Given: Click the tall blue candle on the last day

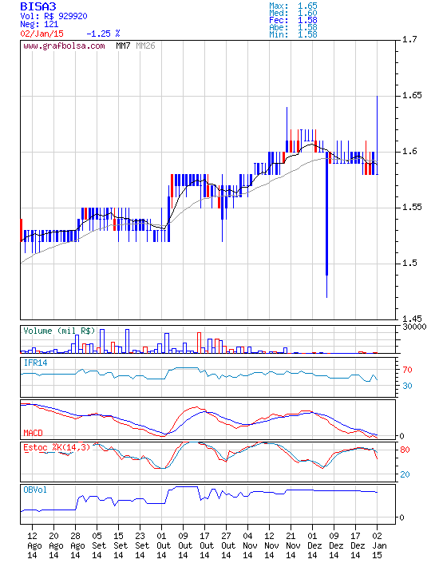Looking at the screenshot, I should point(378,135).
